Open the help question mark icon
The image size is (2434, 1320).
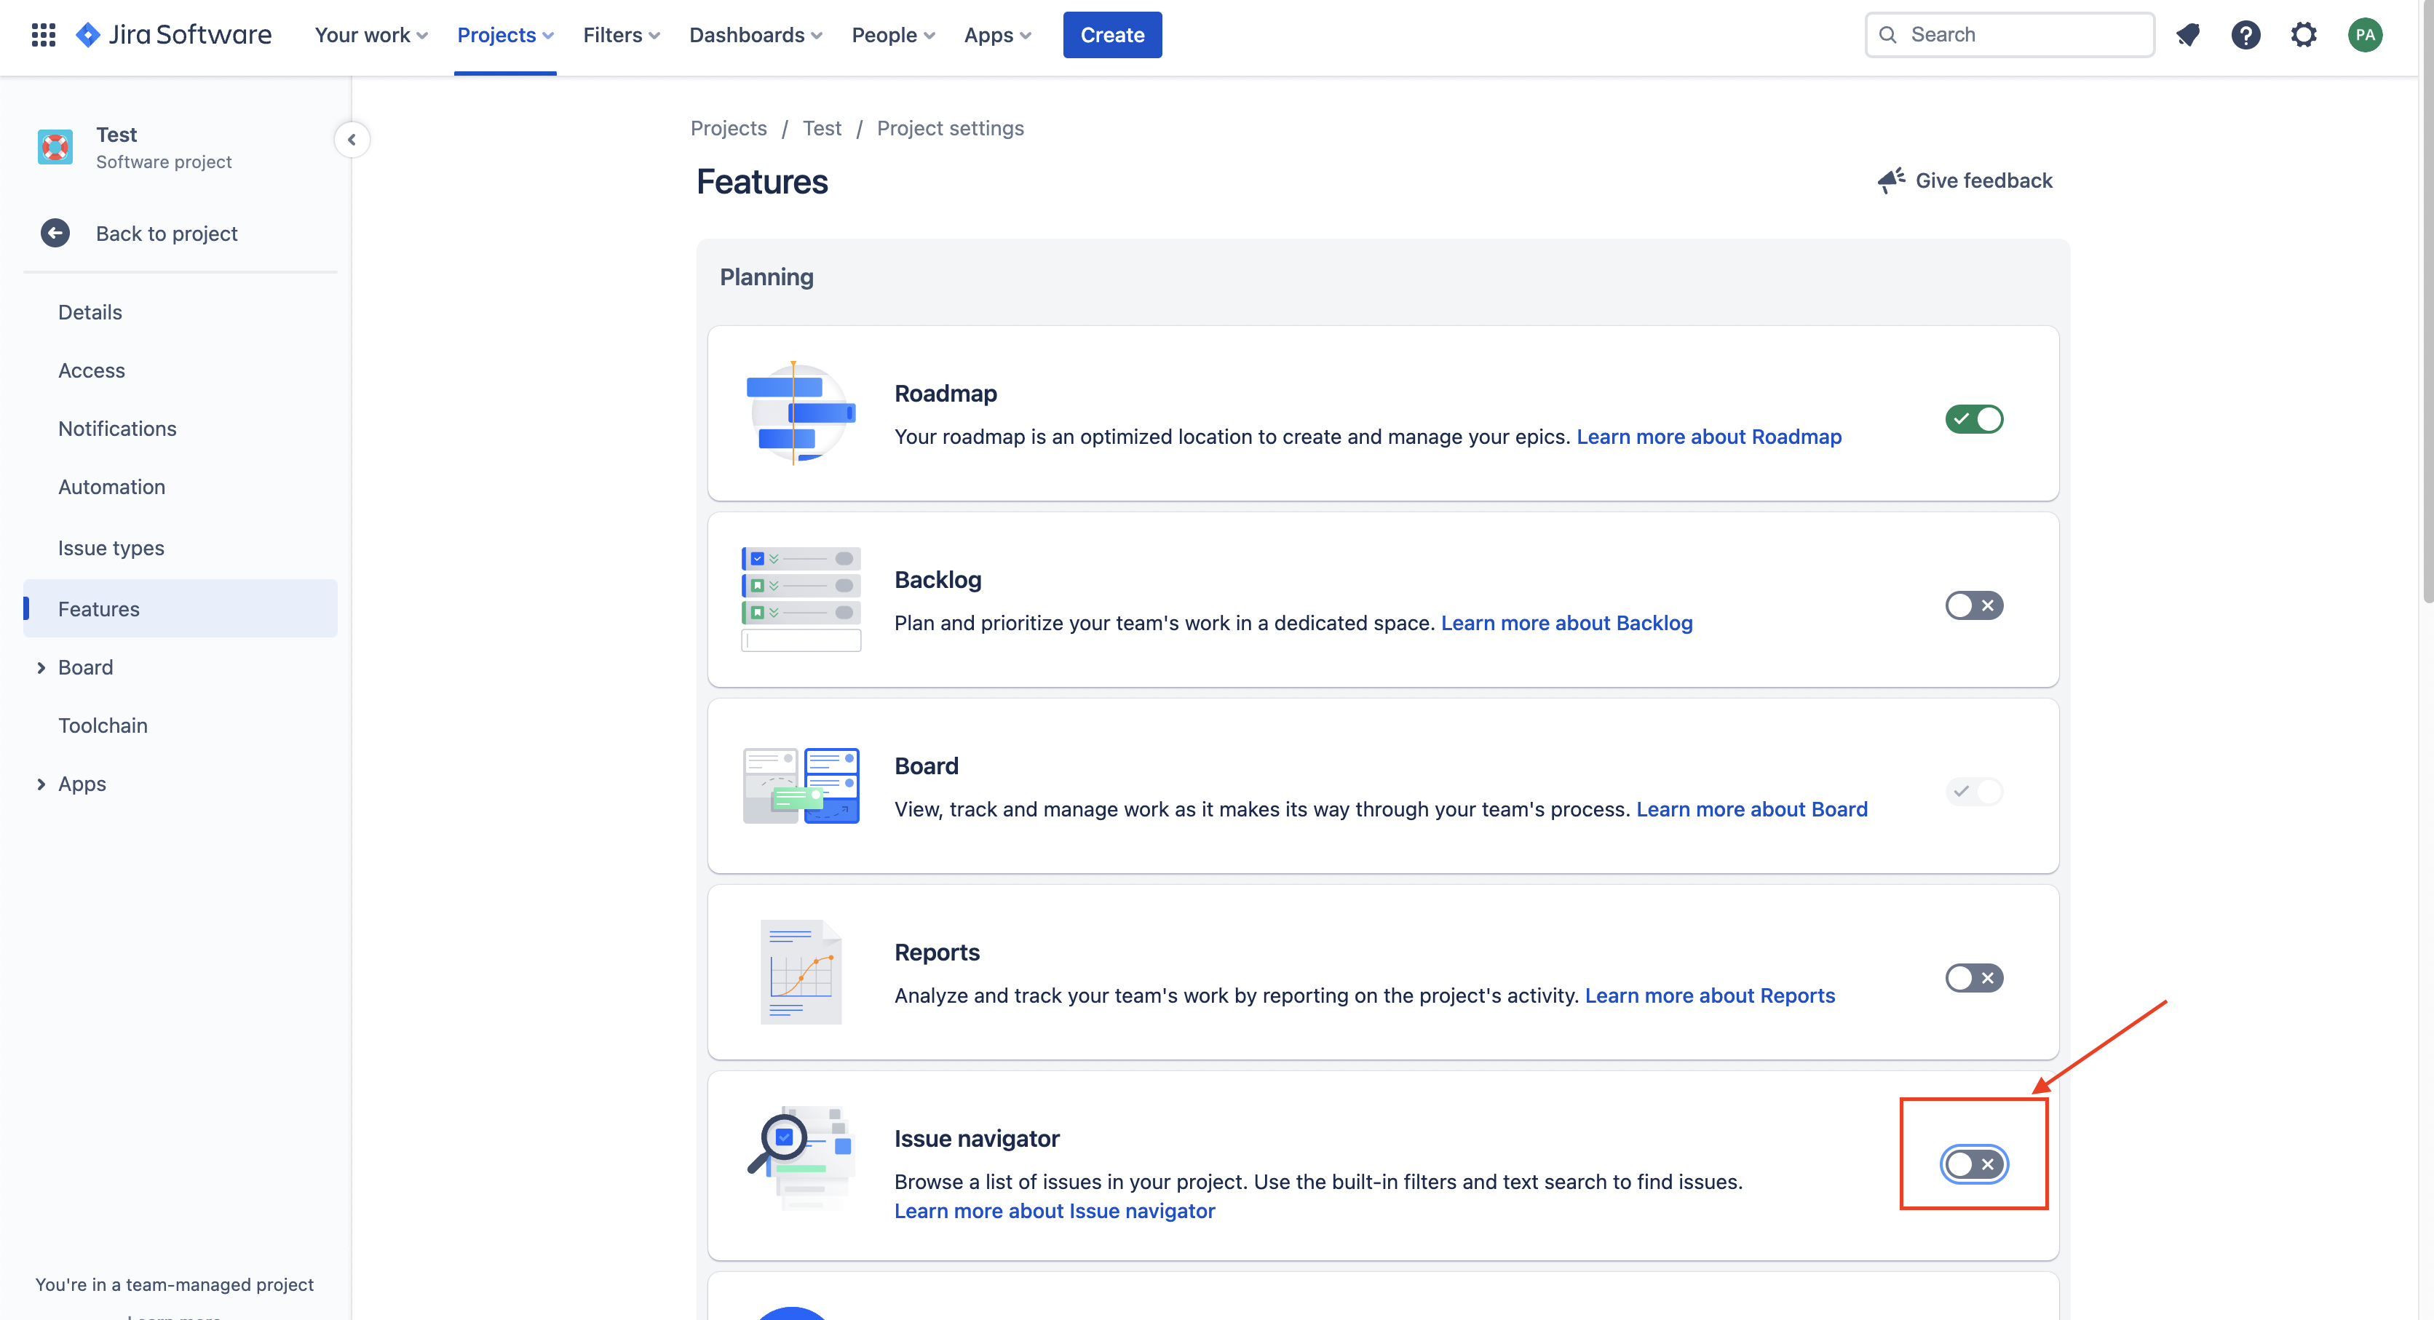(x=2245, y=35)
